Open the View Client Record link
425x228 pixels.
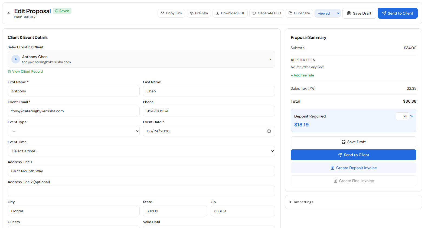[25, 72]
